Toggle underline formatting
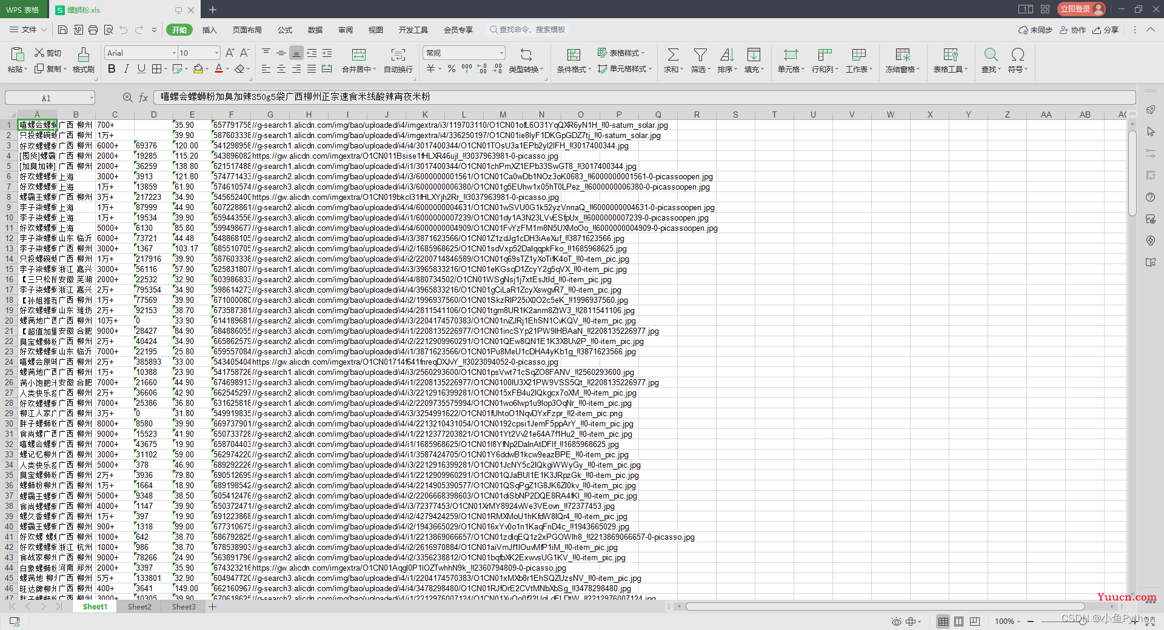Viewport: 1164px width, 630px height. 141,69
